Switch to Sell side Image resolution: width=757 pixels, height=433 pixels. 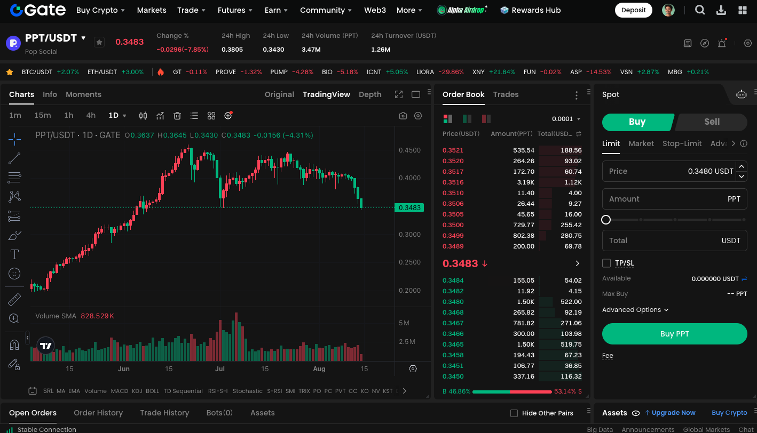(712, 122)
